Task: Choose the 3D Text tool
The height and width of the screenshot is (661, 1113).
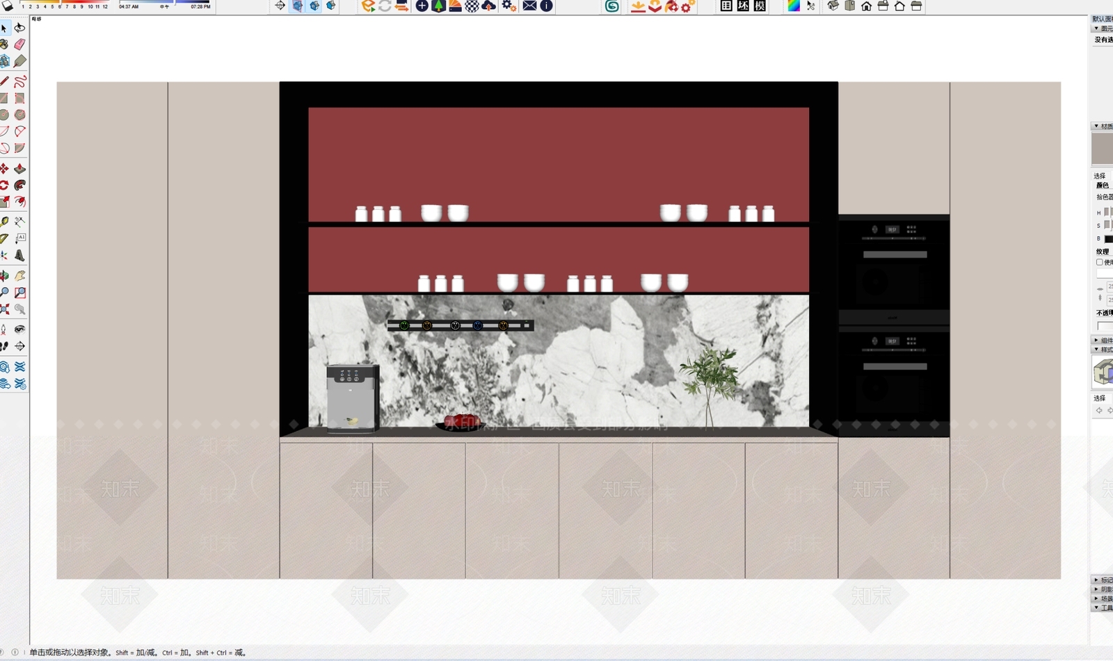Action: (19, 255)
